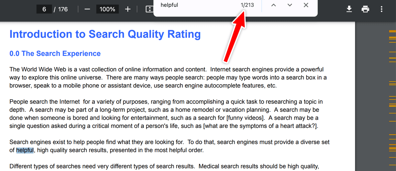Print the PDF document
396x171 pixels.
pyautogui.click(x=365, y=9)
